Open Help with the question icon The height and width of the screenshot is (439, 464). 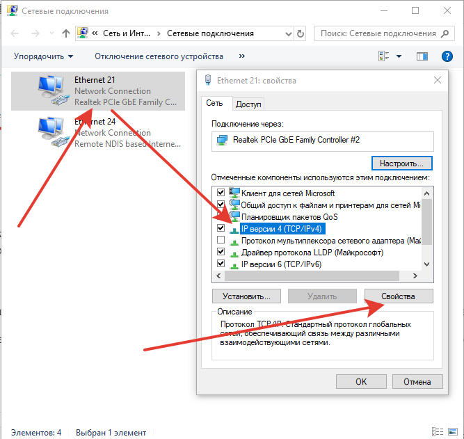(447, 56)
